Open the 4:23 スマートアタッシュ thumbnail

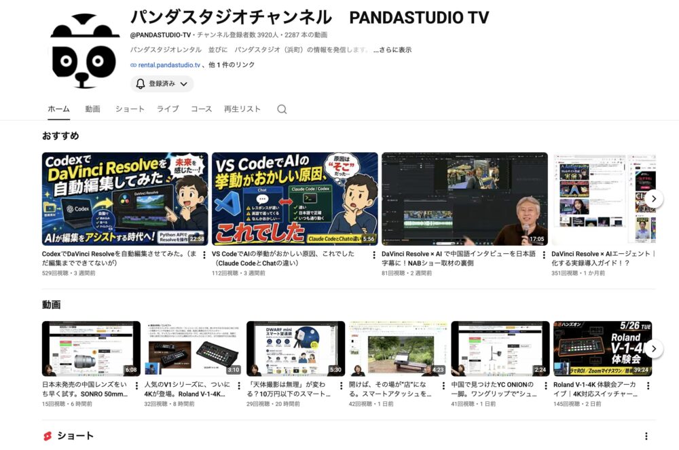(398, 349)
